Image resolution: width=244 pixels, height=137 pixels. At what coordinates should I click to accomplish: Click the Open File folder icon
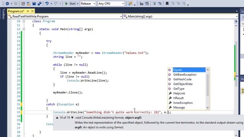[29, 3]
